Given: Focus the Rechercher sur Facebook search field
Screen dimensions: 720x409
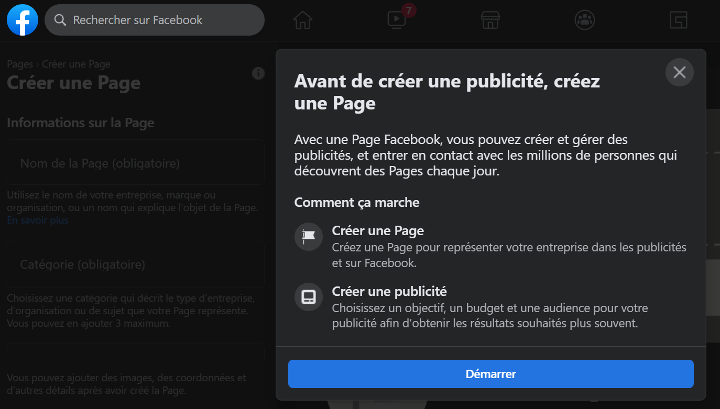Looking at the screenshot, I should pos(155,20).
